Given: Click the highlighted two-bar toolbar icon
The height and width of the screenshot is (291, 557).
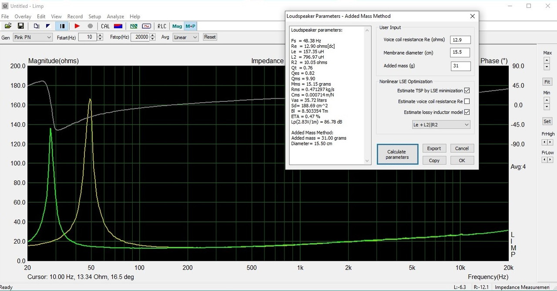Looking at the screenshot, I should point(62,26).
